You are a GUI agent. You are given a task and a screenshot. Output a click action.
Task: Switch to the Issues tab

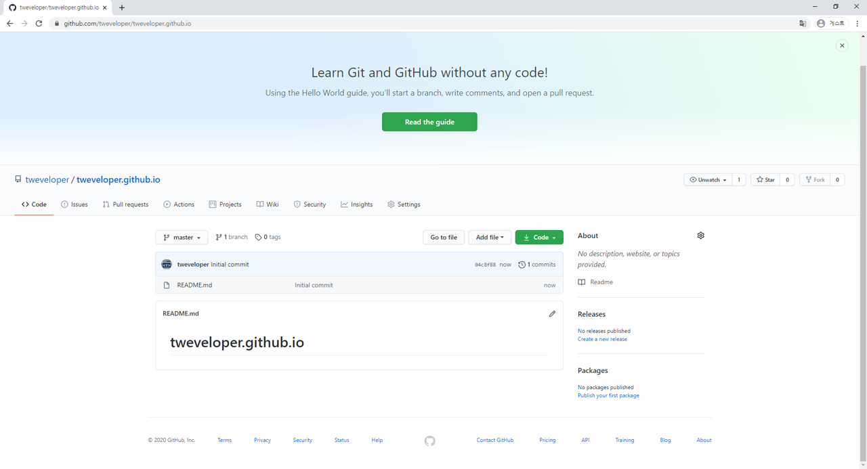[x=75, y=204]
